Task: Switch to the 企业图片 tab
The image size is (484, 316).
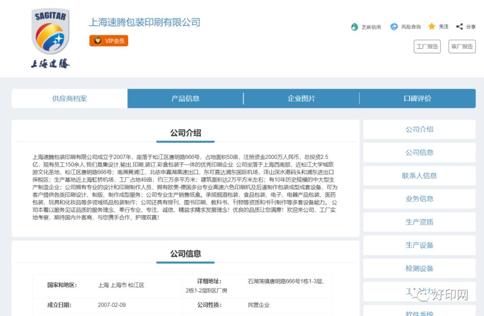Action: pyautogui.click(x=301, y=98)
